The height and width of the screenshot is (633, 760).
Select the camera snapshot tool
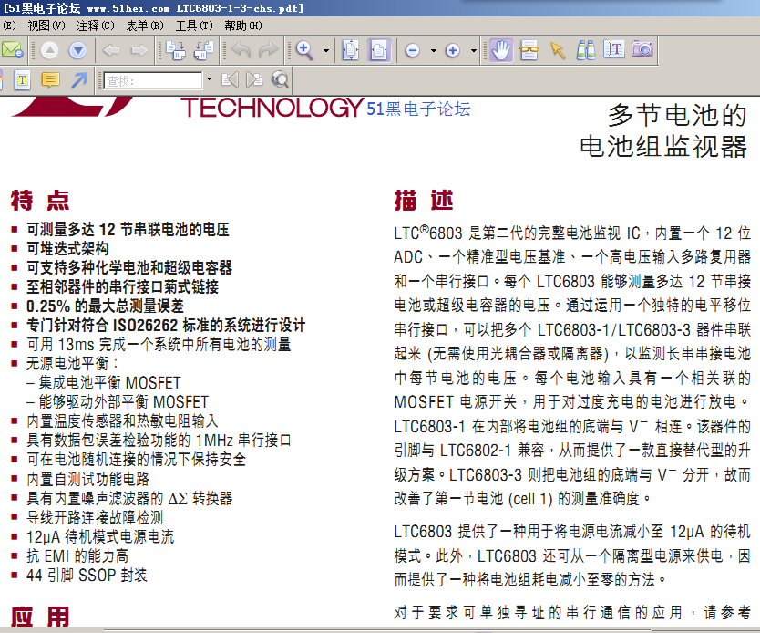(642, 50)
